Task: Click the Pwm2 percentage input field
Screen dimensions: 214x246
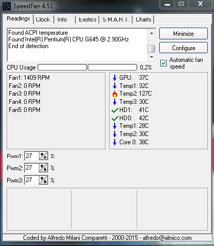Action: pos(32,168)
